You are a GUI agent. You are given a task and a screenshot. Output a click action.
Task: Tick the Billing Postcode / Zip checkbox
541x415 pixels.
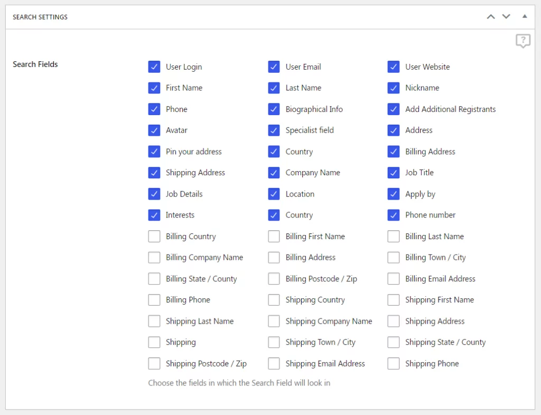(274, 279)
